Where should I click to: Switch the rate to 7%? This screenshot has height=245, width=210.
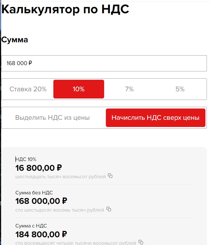pyautogui.click(x=129, y=89)
